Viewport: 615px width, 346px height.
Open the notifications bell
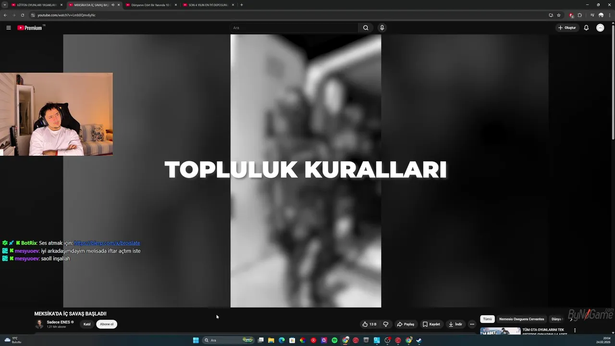(x=586, y=28)
